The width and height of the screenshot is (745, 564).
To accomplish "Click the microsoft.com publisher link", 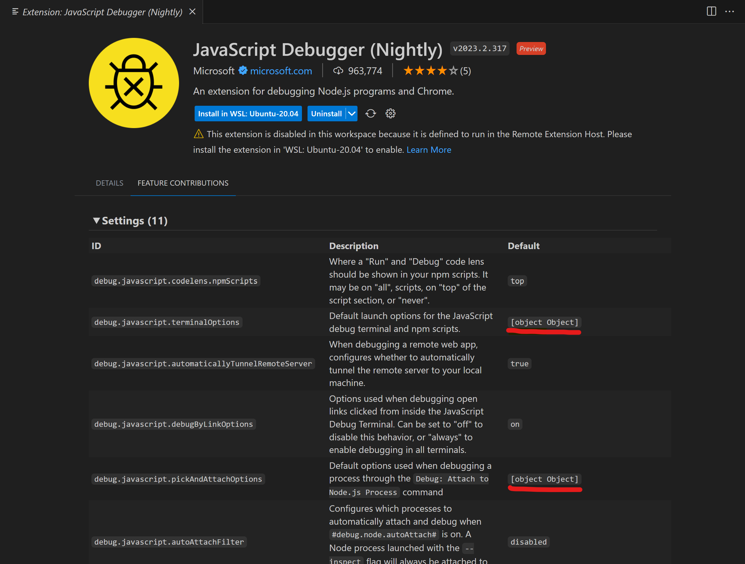I will point(281,71).
